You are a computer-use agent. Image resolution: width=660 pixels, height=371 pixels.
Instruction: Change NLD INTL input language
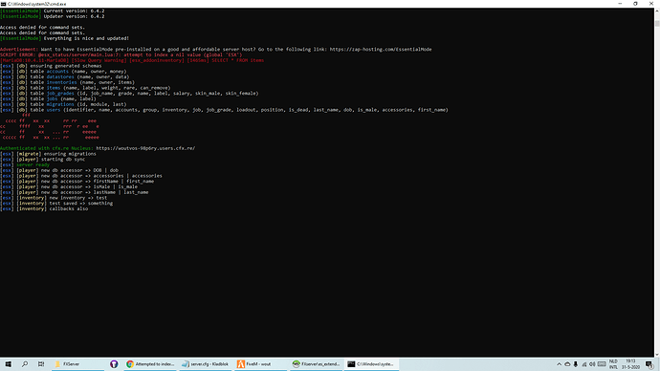[x=613, y=364]
